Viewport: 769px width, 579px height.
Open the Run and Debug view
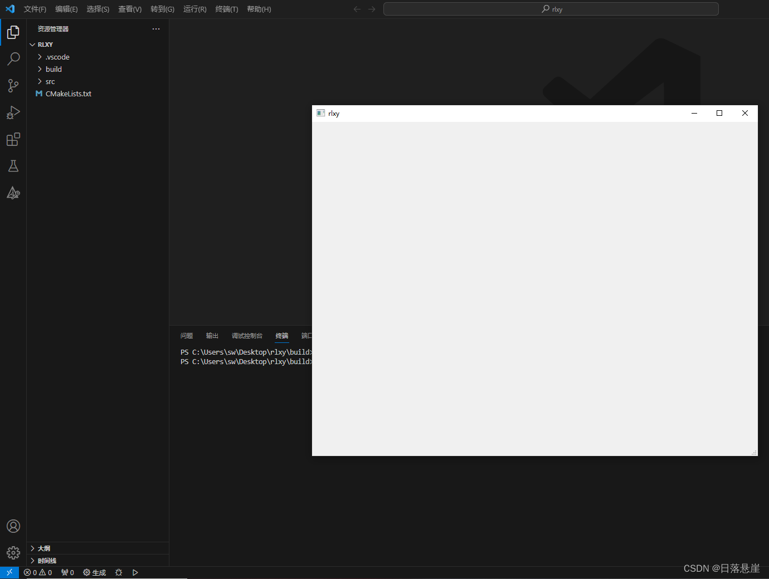(x=13, y=112)
